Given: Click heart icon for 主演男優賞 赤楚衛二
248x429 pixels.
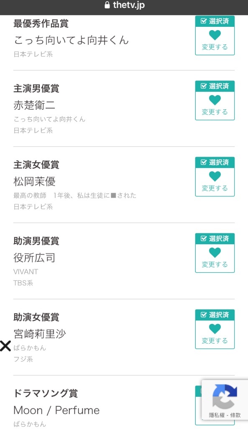Looking at the screenshot, I should click(215, 100).
